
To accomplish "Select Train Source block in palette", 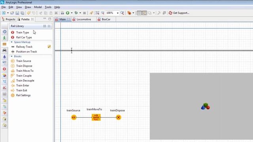I will point(21,61).
